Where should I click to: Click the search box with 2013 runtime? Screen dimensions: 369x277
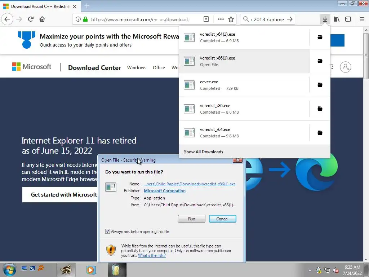(x=268, y=19)
